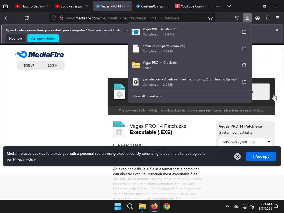This screenshot has width=284, height=213.
Task: Show y2mate mp4 file in folder
Action: pyautogui.click(x=244, y=82)
